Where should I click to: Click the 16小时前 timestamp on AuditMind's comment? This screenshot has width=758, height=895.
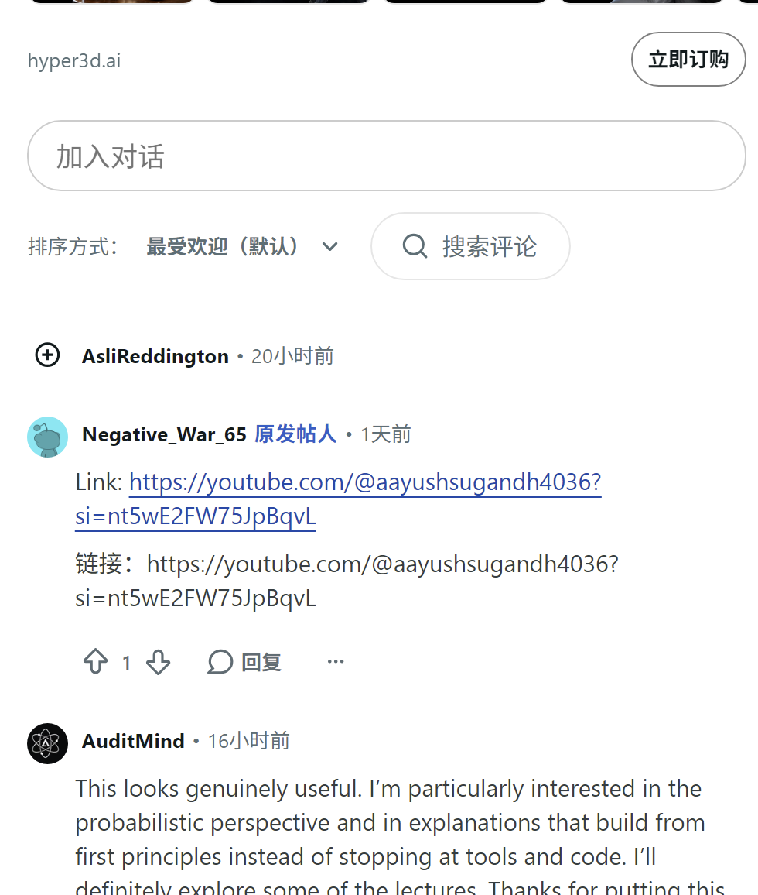pyautogui.click(x=249, y=741)
